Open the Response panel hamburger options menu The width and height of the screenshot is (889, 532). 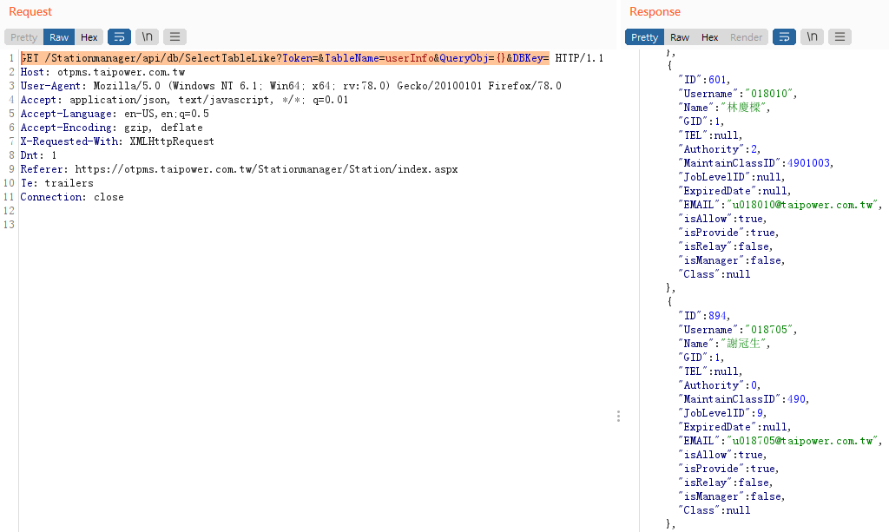click(840, 36)
